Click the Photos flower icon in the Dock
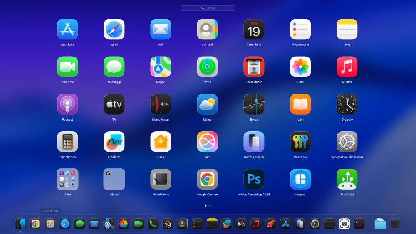Screen dimensions: 416x234 124,224
